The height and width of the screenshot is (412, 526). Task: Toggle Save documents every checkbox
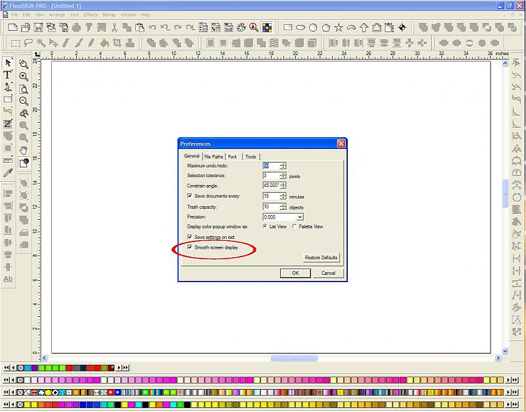tap(189, 196)
